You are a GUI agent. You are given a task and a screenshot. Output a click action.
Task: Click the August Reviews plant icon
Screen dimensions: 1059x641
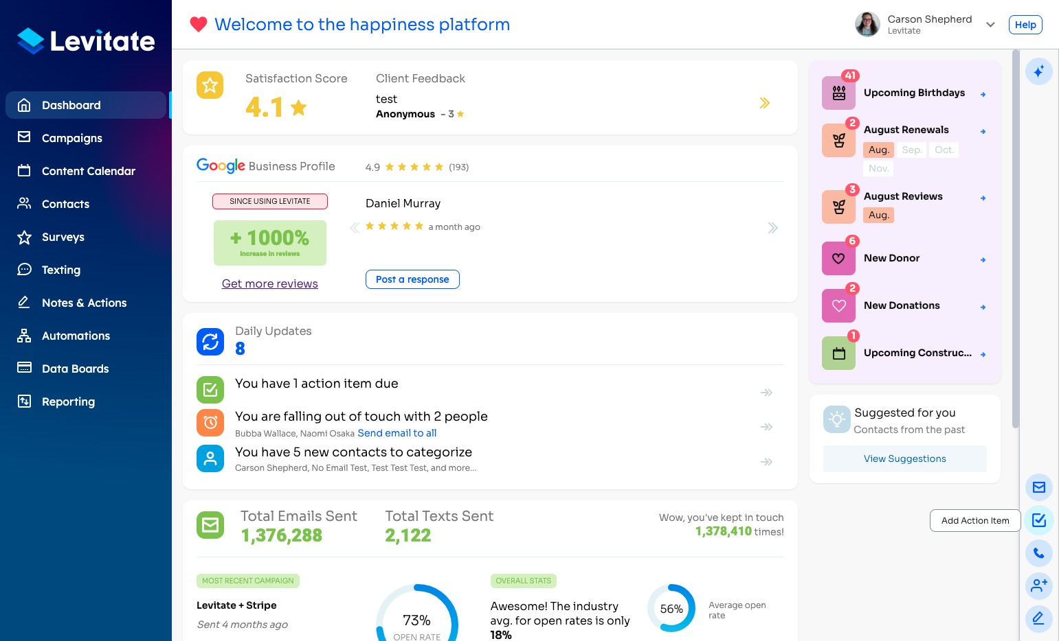pyautogui.click(x=838, y=207)
